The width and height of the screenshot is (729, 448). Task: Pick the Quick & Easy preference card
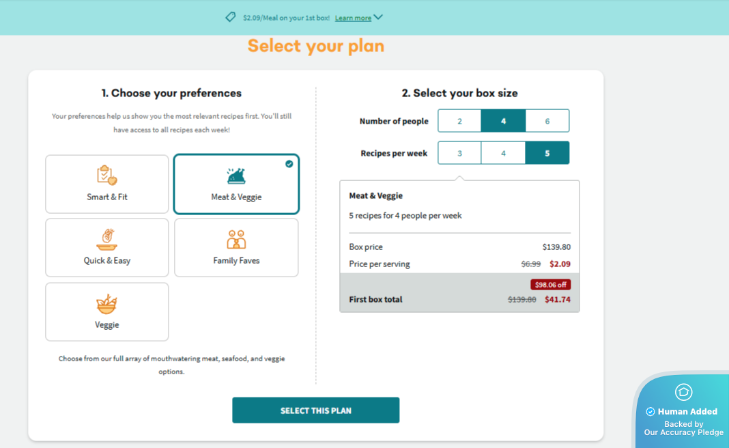[x=107, y=248]
